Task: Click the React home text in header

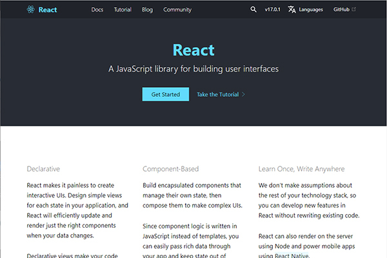Action: coord(48,10)
